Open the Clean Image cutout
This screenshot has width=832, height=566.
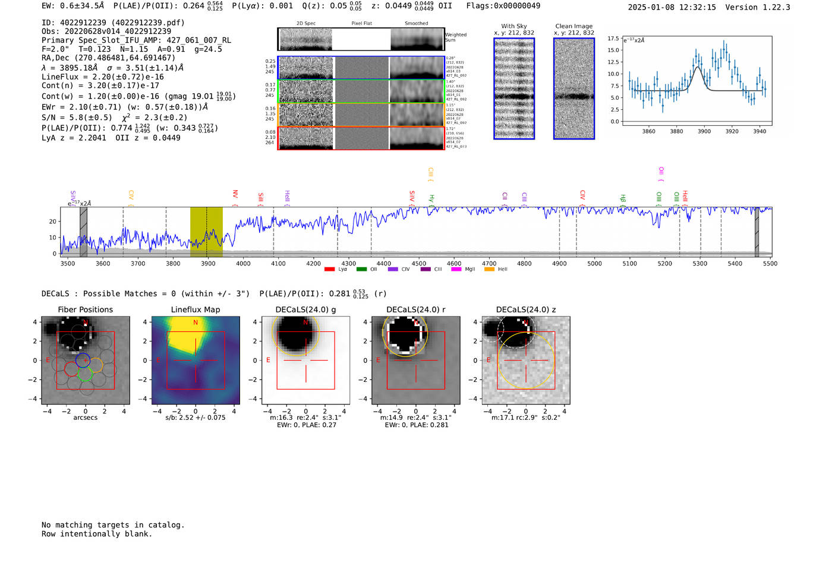(574, 88)
